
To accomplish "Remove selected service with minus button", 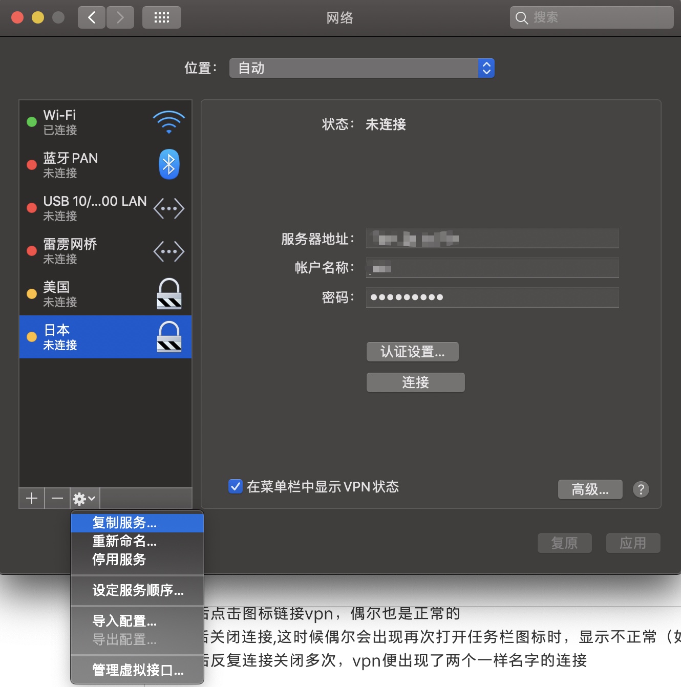I will pos(57,498).
